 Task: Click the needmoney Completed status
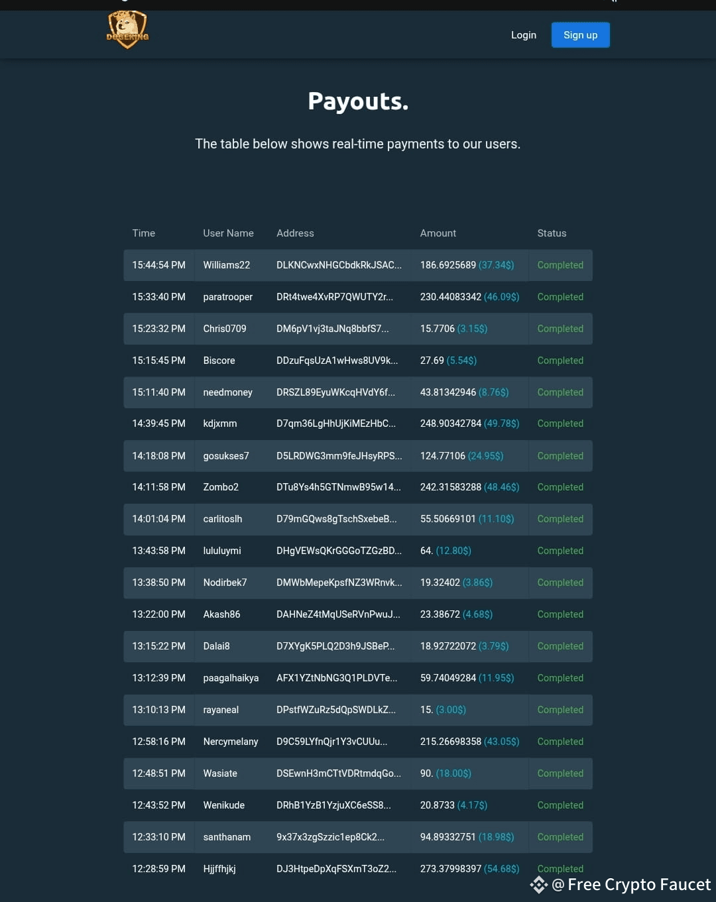click(x=560, y=392)
